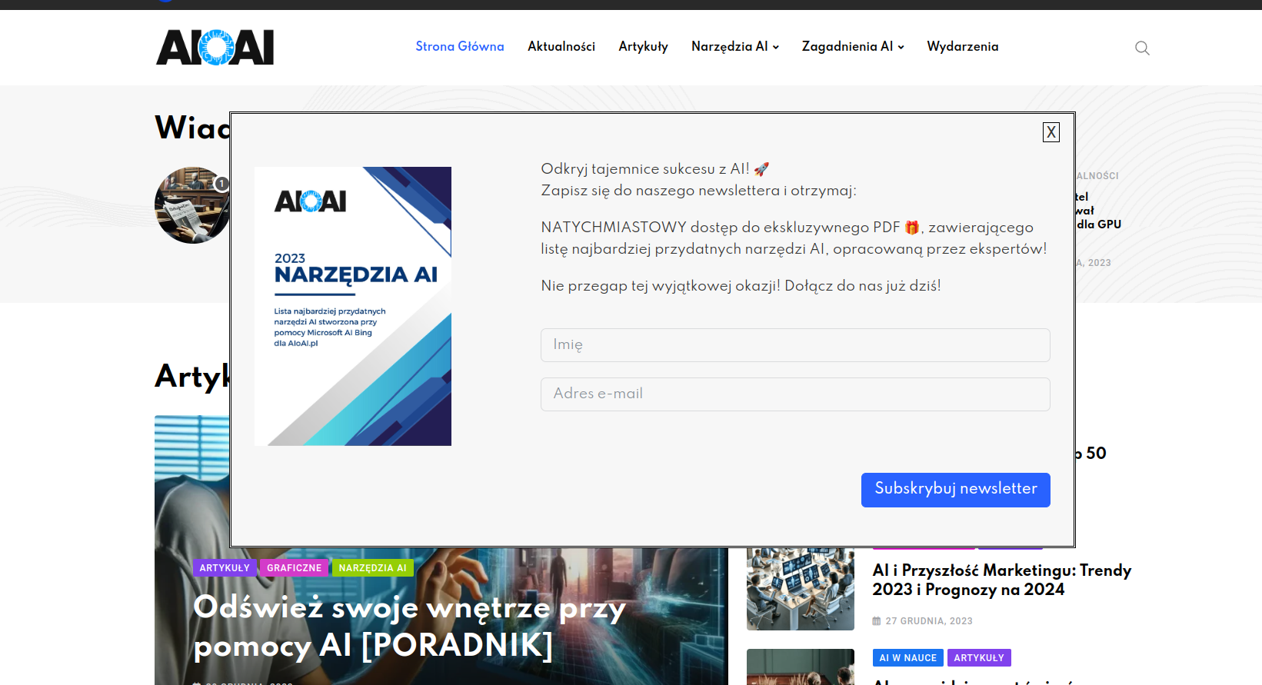The image size is (1262, 685).
Task: Open the AI i Przyszłość Marketingu article
Action: click(x=1001, y=580)
